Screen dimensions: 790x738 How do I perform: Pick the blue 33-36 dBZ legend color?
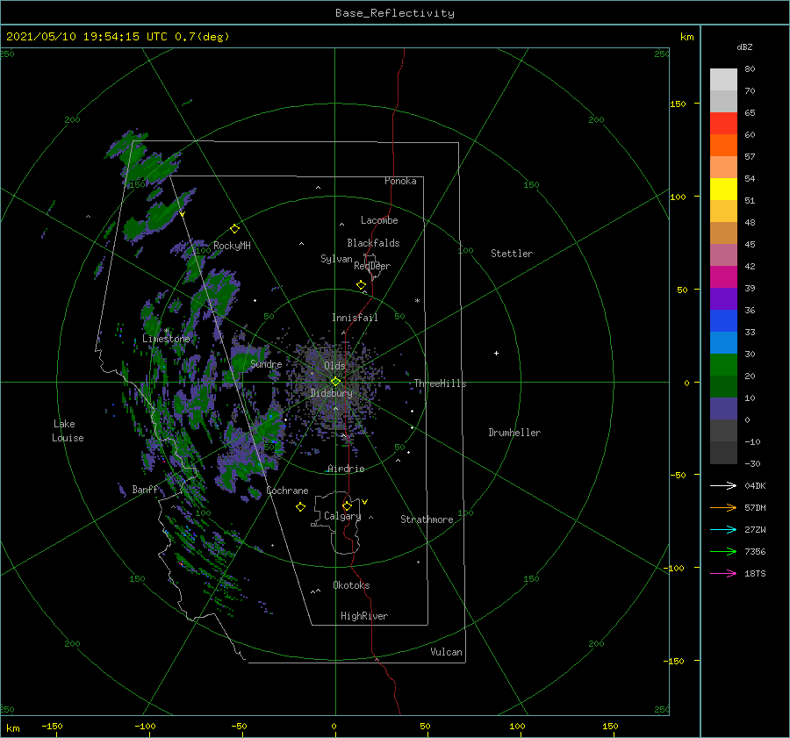click(x=723, y=320)
